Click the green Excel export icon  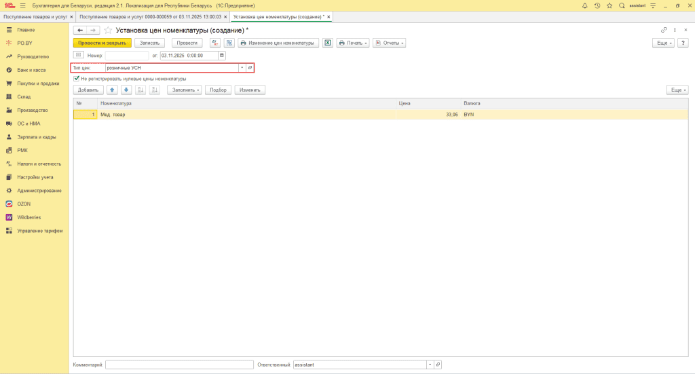pyautogui.click(x=327, y=43)
